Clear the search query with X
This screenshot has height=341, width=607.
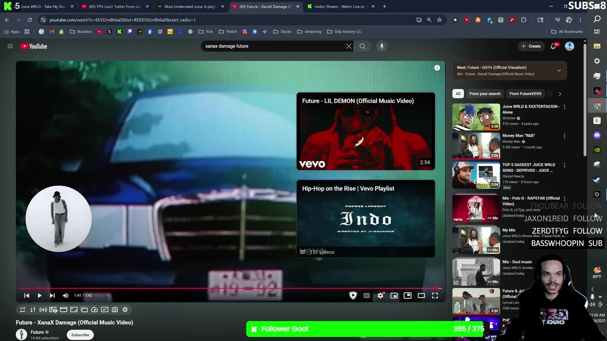point(349,46)
